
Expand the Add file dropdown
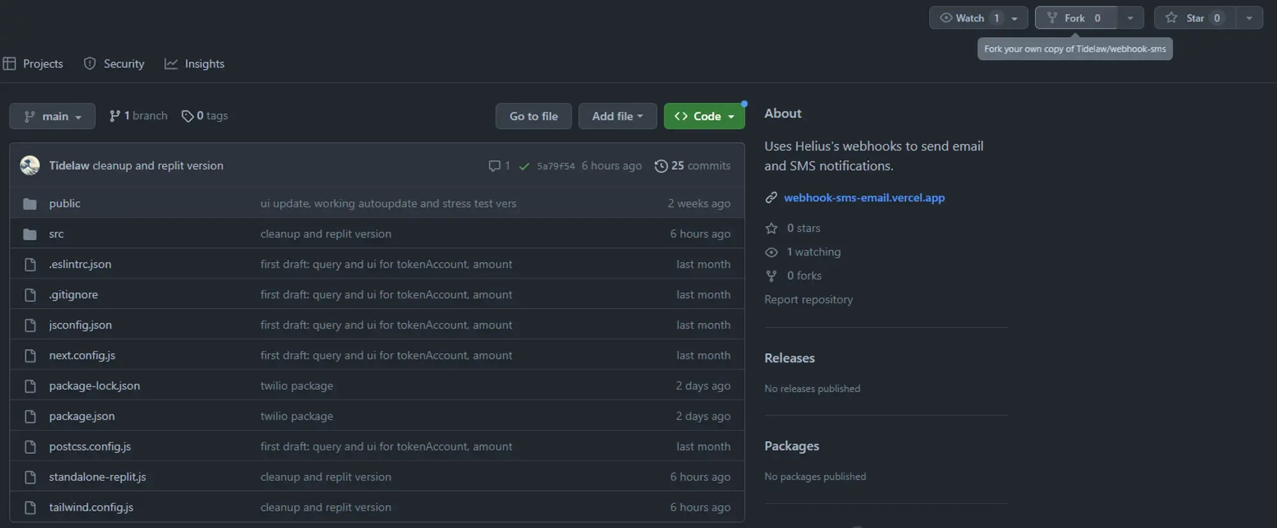[617, 116]
